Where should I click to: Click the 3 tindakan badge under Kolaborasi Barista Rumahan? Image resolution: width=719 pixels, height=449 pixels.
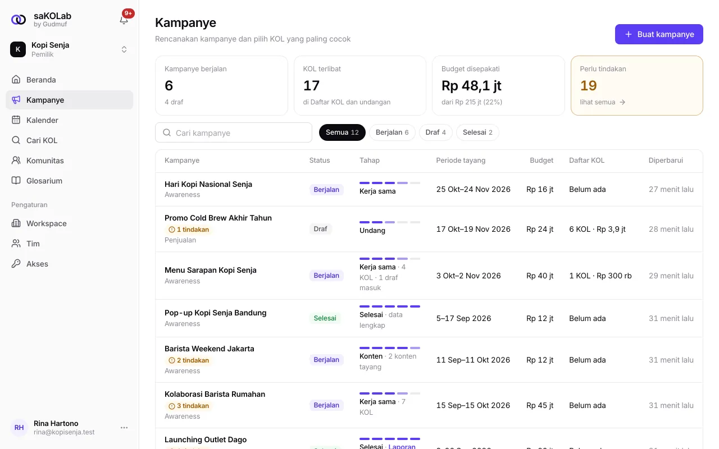click(x=188, y=406)
